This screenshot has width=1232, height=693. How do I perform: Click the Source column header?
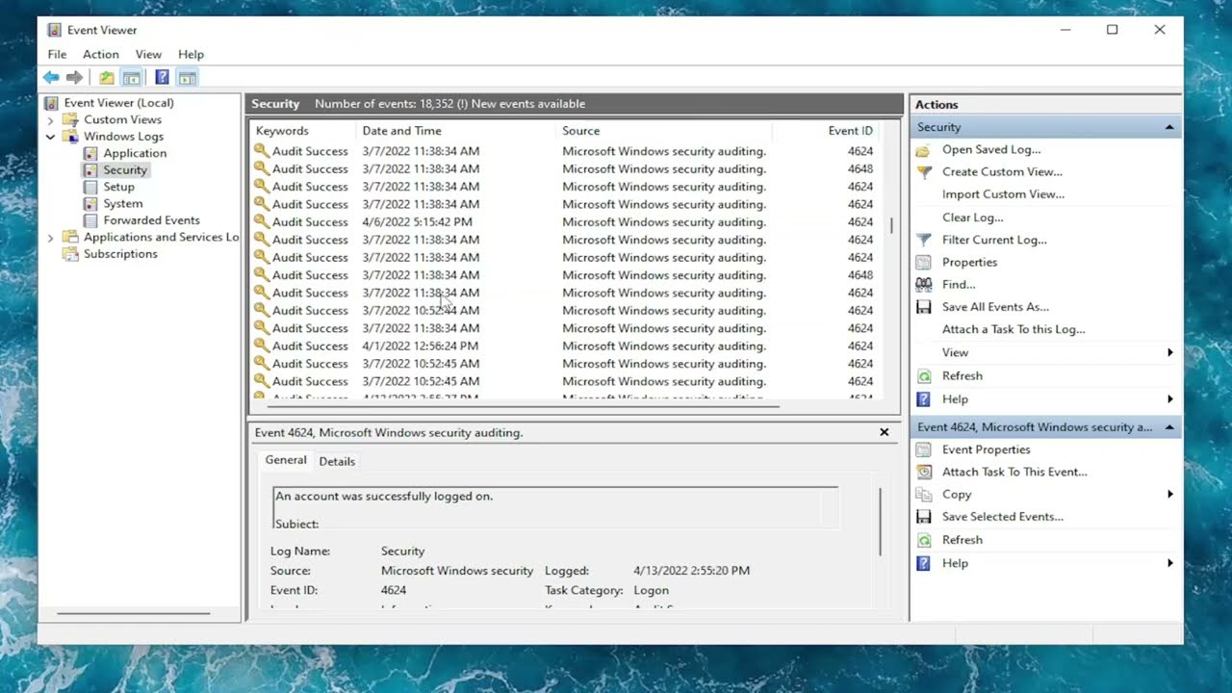point(664,131)
